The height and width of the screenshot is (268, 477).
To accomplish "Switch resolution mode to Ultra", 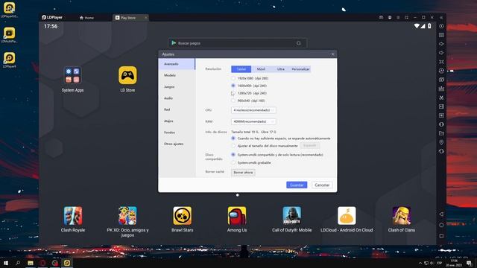I will (x=281, y=69).
